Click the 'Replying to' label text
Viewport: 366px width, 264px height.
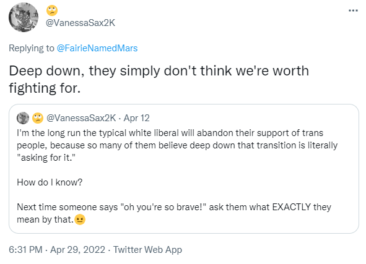coord(32,48)
